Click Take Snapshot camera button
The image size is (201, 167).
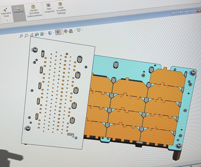49,8
